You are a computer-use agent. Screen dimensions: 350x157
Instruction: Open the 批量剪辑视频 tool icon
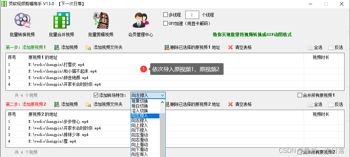pos(101,20)
